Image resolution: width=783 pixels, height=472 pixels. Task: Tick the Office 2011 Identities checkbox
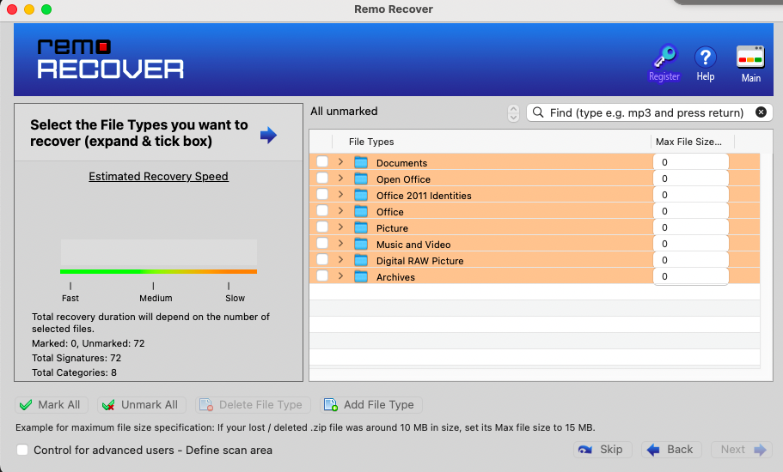click(x=322, y=195)
